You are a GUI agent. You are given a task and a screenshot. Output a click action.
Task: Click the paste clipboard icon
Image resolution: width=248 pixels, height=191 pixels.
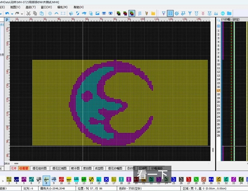point(42,13)
